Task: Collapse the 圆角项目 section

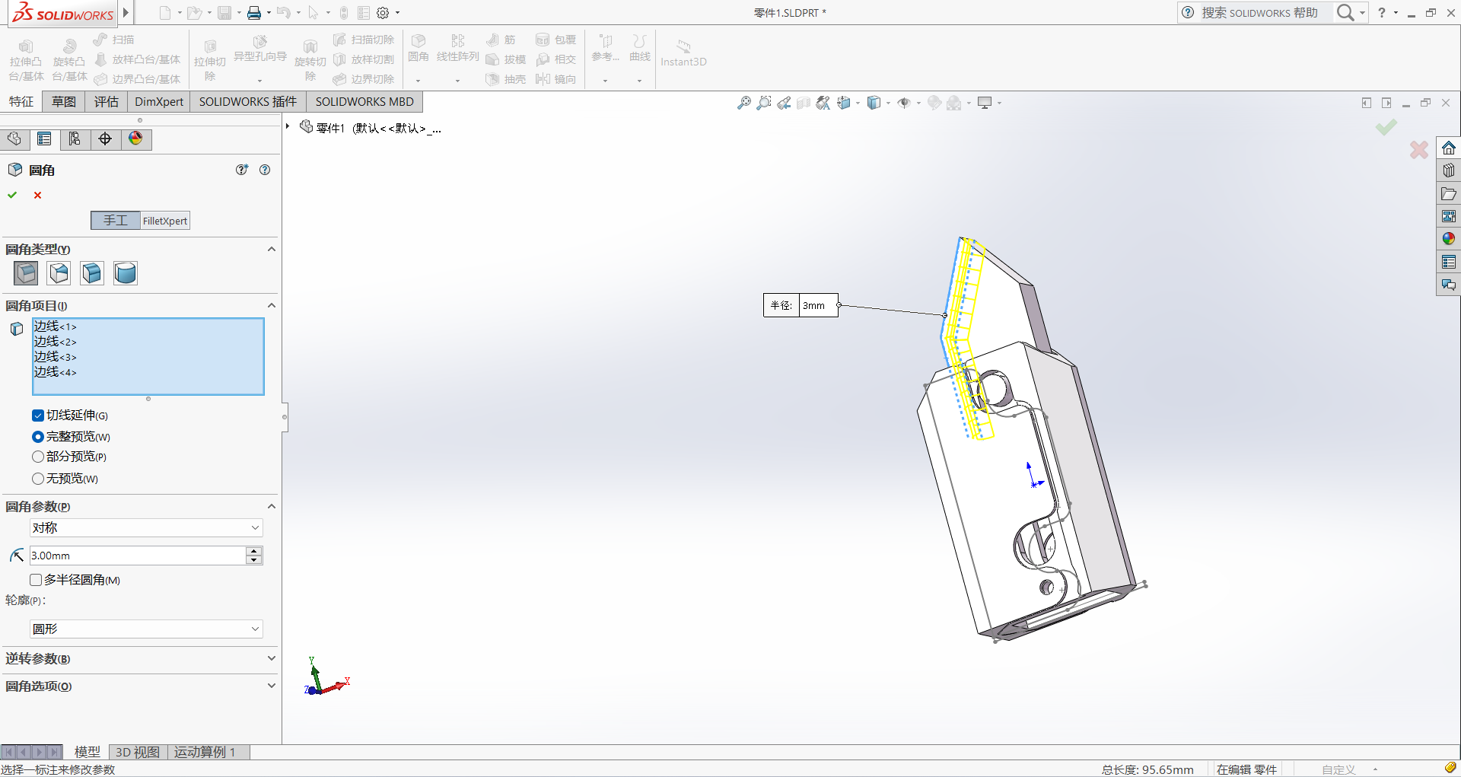Action: pos(271,305)
